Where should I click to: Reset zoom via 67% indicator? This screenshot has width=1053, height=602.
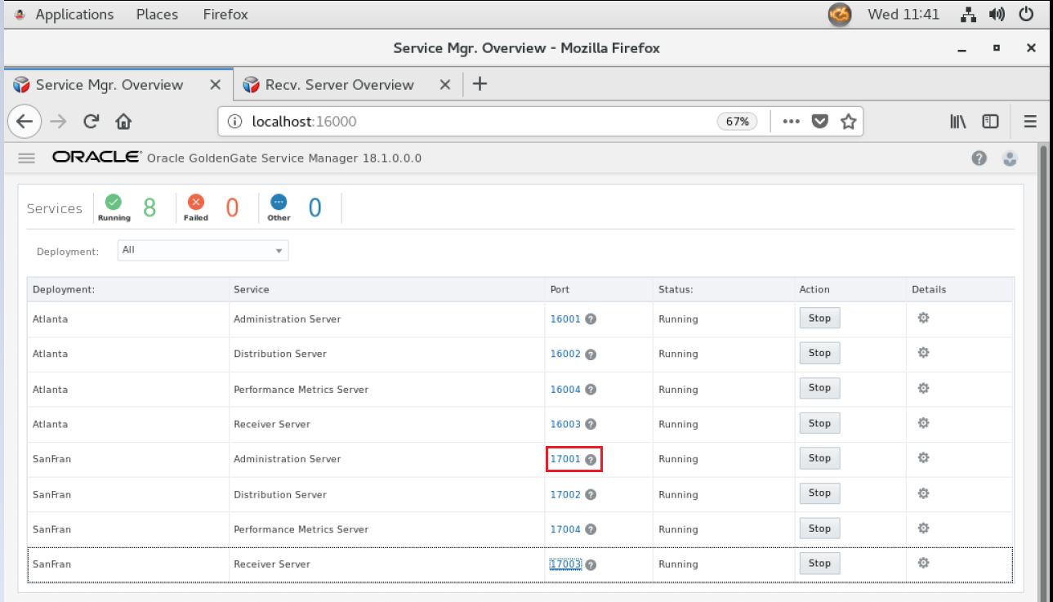pos(737,122)
